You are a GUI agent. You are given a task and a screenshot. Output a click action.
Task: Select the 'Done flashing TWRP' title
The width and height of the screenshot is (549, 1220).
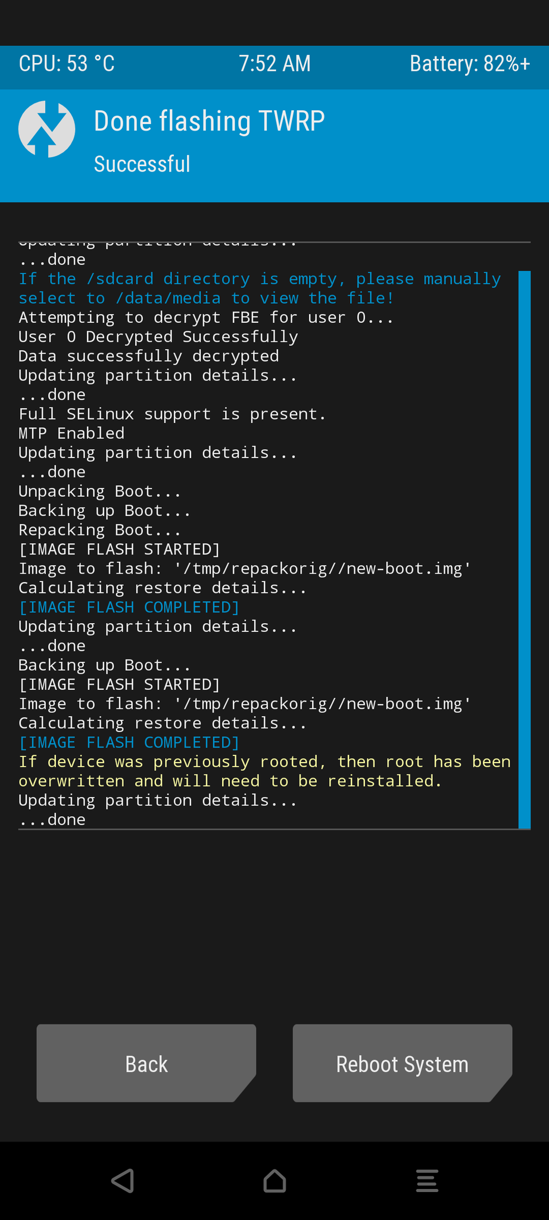pyautogui.click(x=209, y=121)
